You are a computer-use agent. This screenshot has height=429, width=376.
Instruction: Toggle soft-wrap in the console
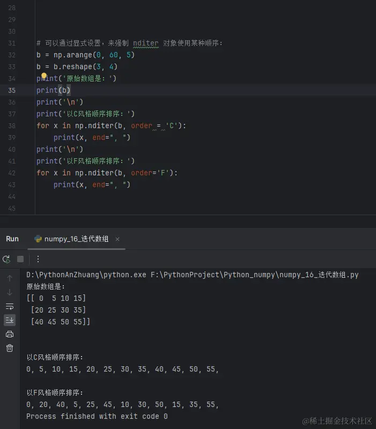(x=10, y=306)
